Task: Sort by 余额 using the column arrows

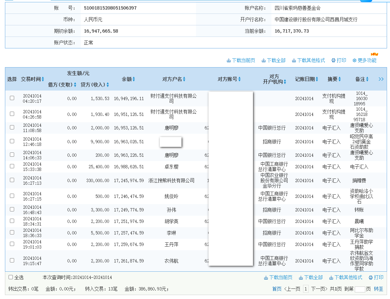Action: tap(134, 79)
